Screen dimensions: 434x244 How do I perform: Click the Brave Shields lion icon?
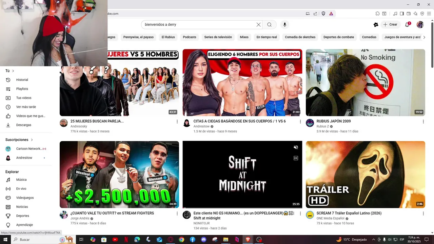point(323,14)
